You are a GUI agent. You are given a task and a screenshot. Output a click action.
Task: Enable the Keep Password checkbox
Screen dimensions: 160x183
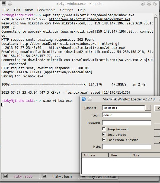[x=104, y=129]
